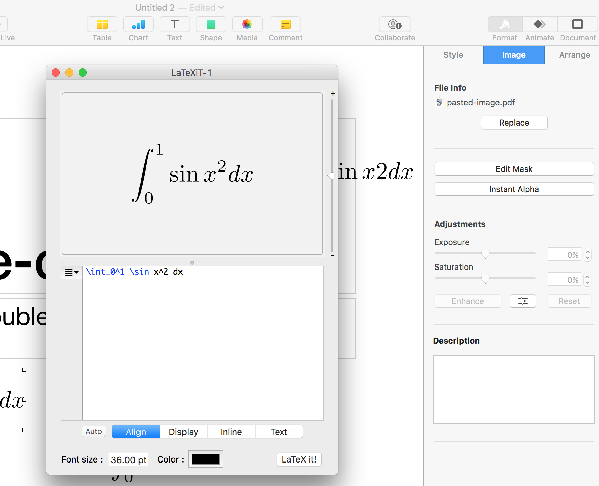The height and width of the screenshot is (486, 599).
Task: Click the Replace image button
Action: pos(514,123)
